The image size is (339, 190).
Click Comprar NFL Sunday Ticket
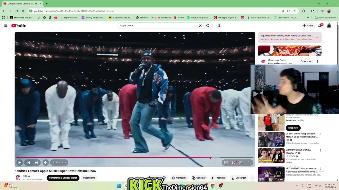(63, 178)
